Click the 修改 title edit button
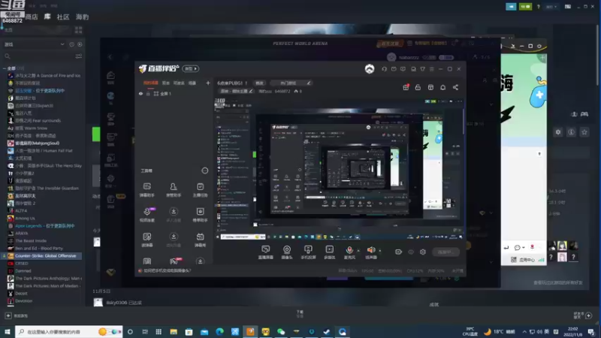Screen dimensions: 601x338 pos(259,83)
